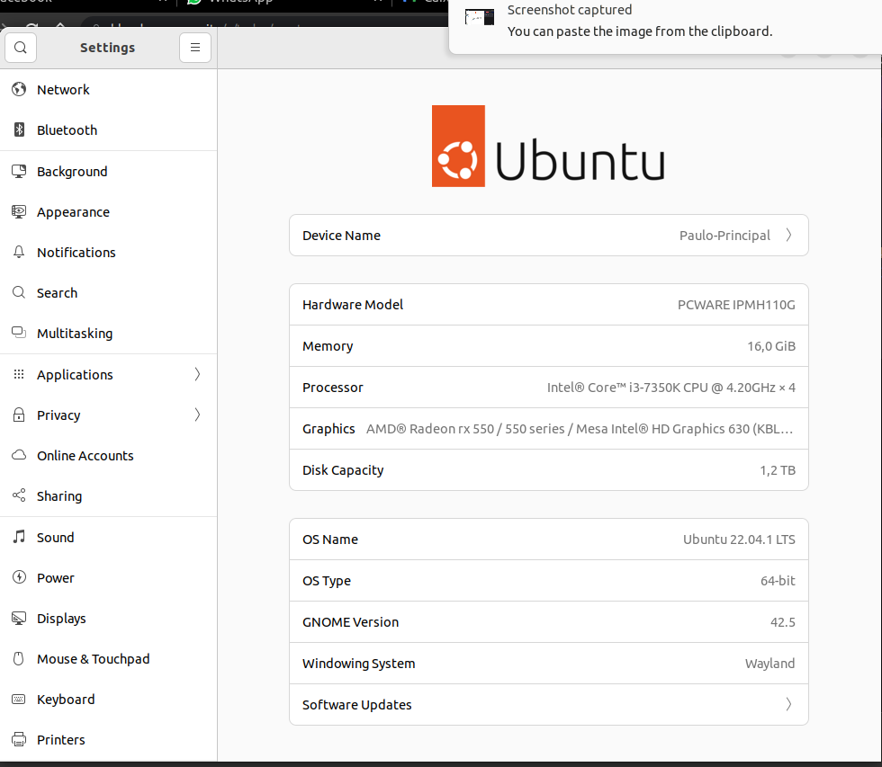Click the Printers icon in sidebar
Viewport: 882px width, 767px height.
pos(19,739)
